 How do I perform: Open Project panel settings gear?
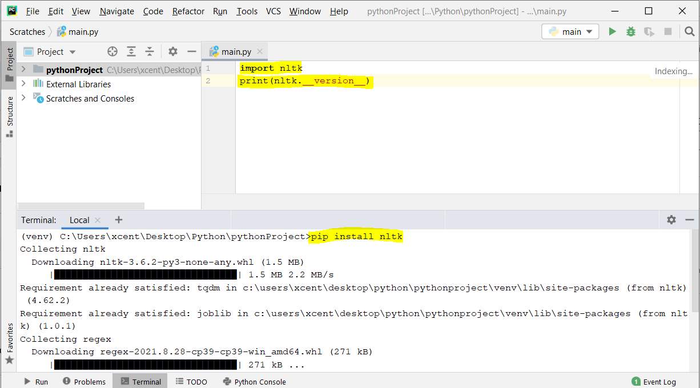173,52
